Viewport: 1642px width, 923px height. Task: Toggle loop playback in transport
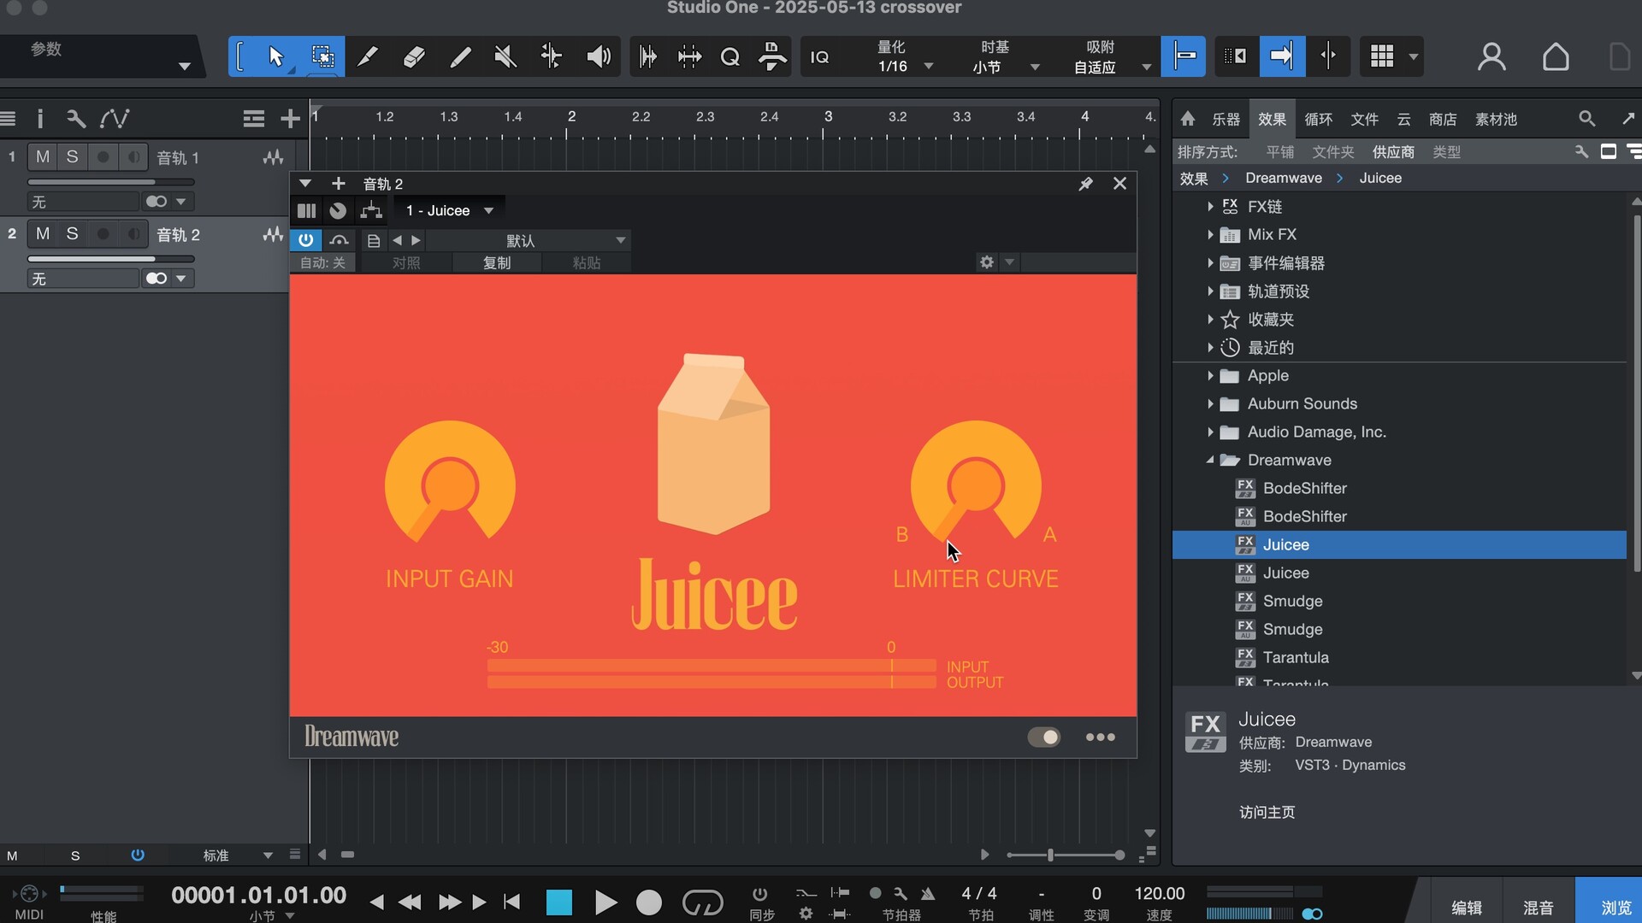coord(702,902)
